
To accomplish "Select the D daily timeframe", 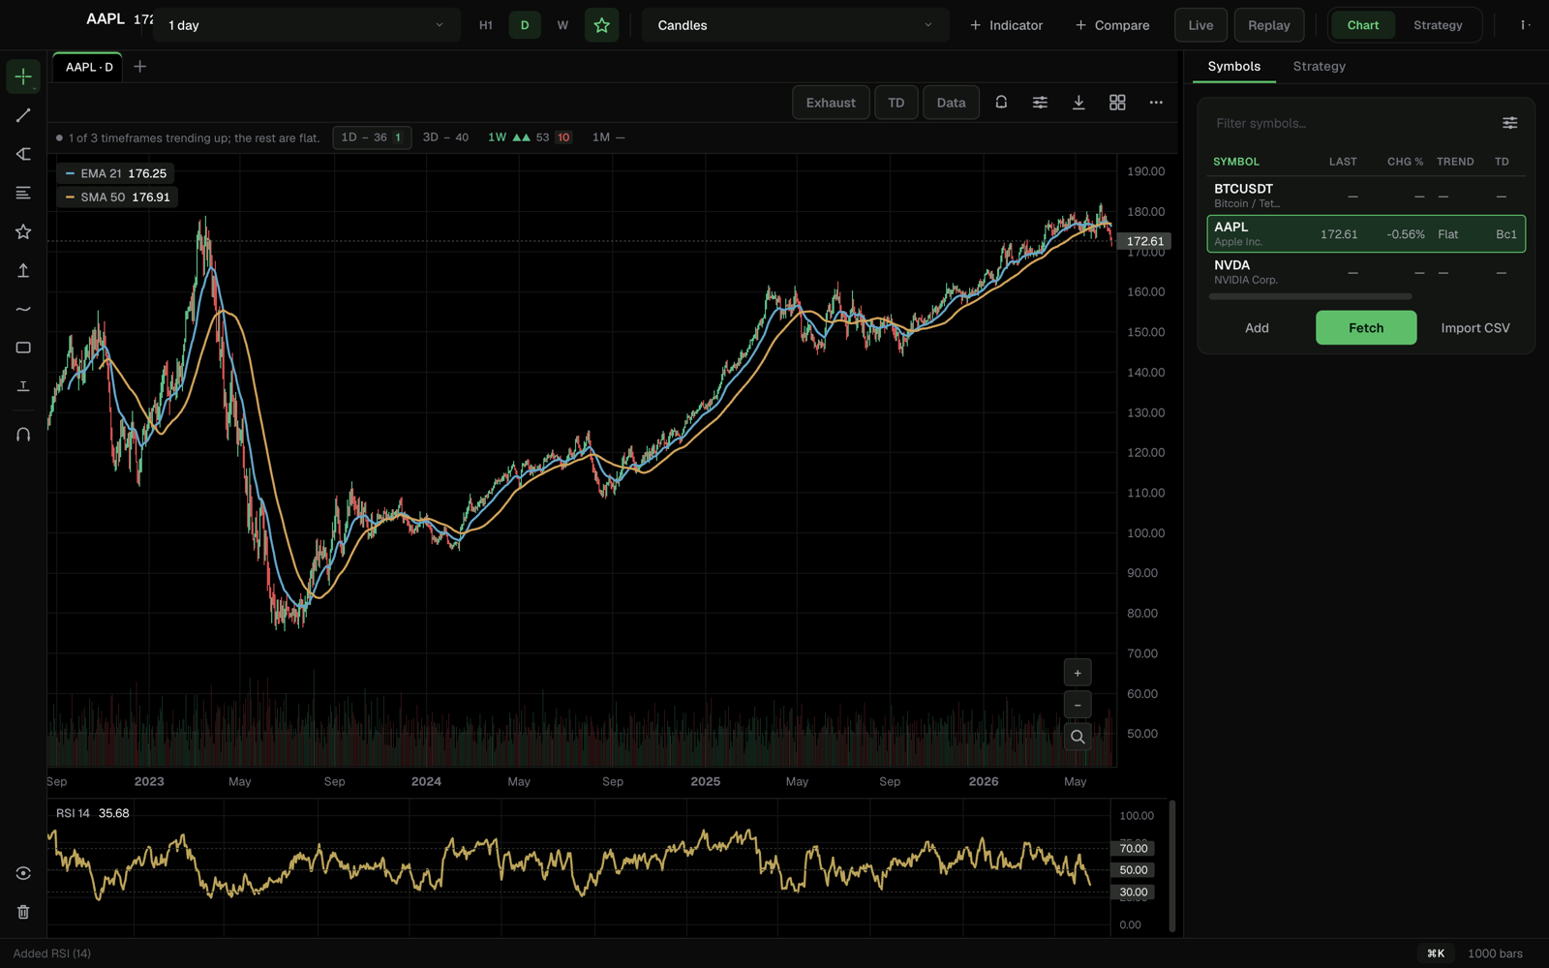I will pyautogui.click(x=525, y=25).
